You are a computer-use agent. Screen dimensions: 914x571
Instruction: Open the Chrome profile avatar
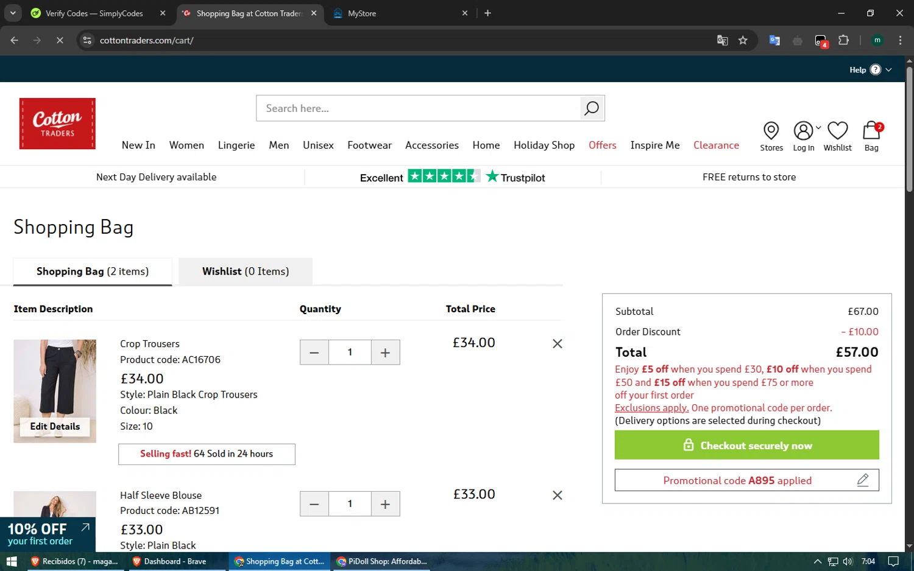tap(877, 40)
